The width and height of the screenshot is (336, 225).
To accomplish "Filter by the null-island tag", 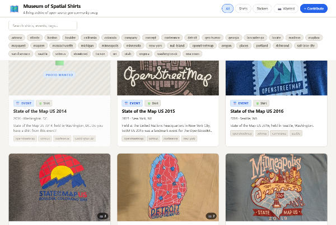I will 177,46.
